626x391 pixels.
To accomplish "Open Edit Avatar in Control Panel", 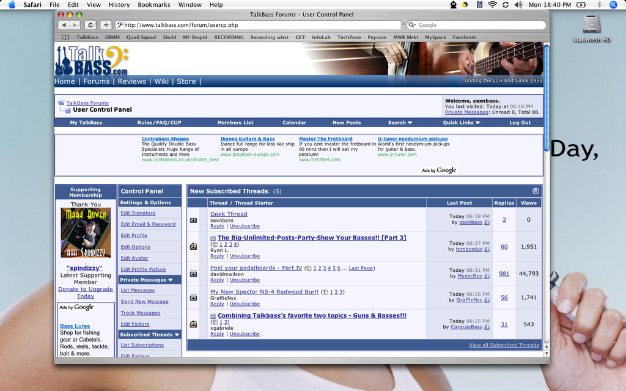I will click(134, 258).
